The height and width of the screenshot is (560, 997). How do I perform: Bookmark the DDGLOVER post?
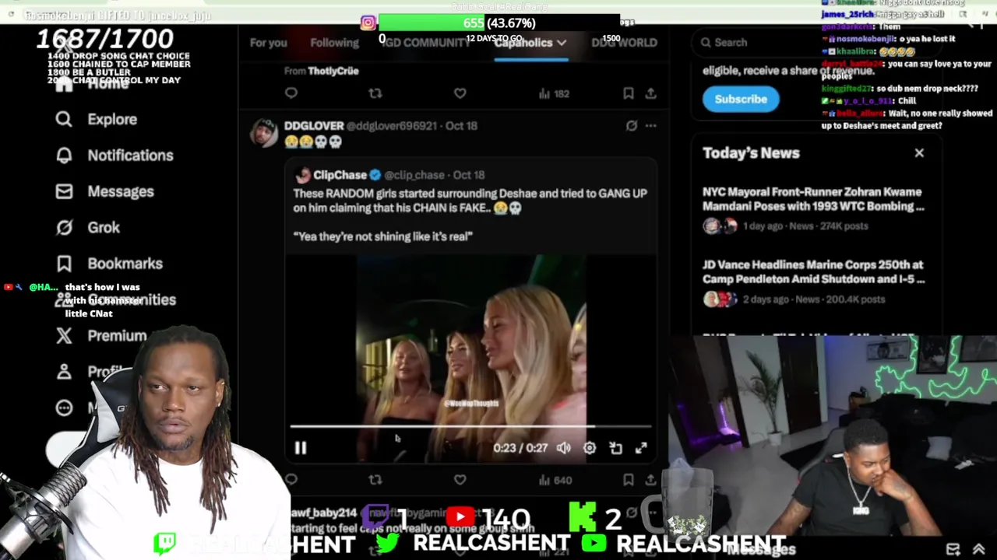point(628,480)
